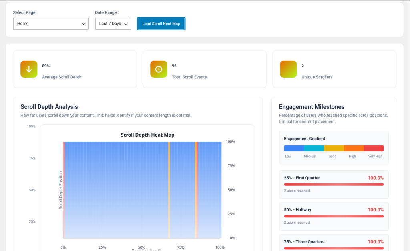Click the Average Scroll Depth label
This screenshot has width=410, height=251.
pyautogui.click(x=62, y=77)
